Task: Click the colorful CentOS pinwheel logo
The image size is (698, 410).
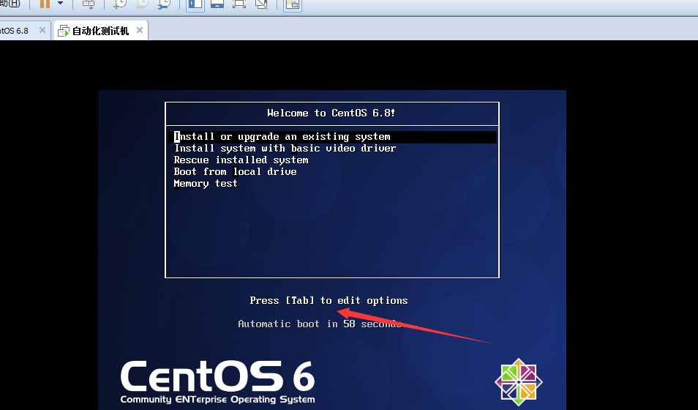Action: (x=519, y=382)
